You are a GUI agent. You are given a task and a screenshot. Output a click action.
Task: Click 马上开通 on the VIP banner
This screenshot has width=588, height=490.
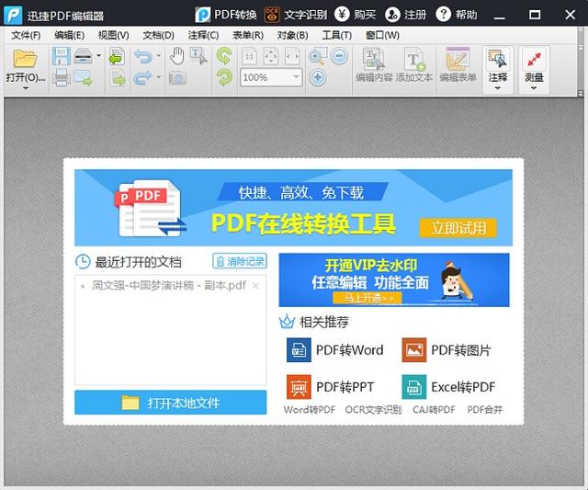click(x=367, y=298)
